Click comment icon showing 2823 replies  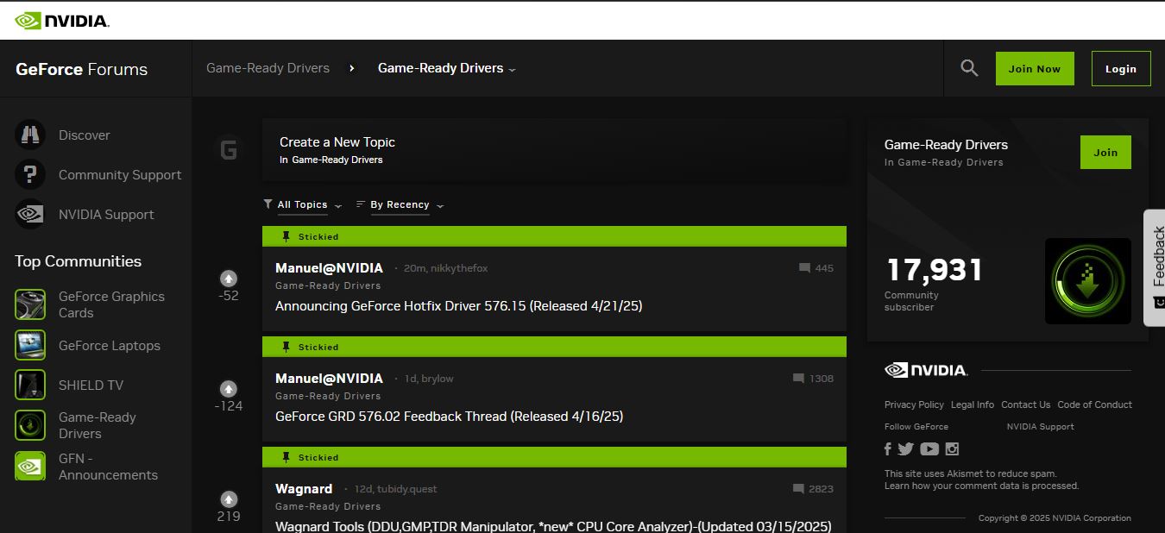point(798,489)
